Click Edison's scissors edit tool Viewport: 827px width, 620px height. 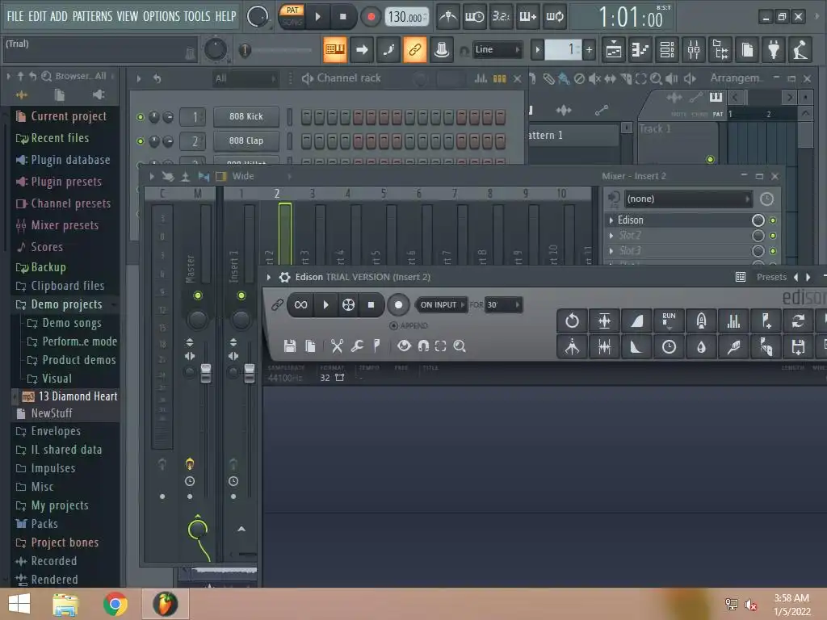click(x=337, y=346)
